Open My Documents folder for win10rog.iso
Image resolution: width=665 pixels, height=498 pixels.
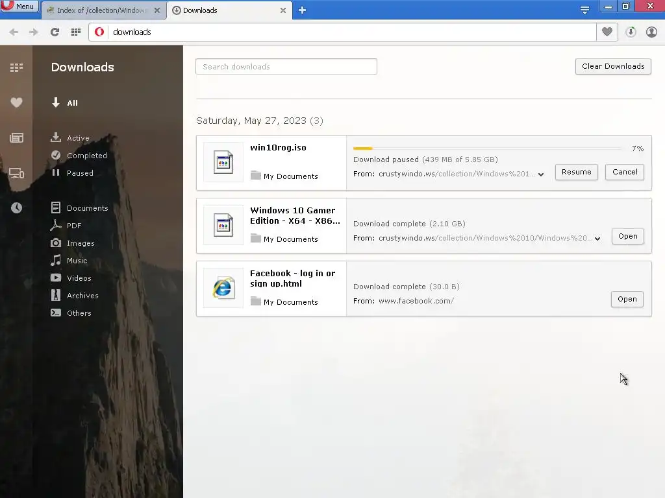284,176
